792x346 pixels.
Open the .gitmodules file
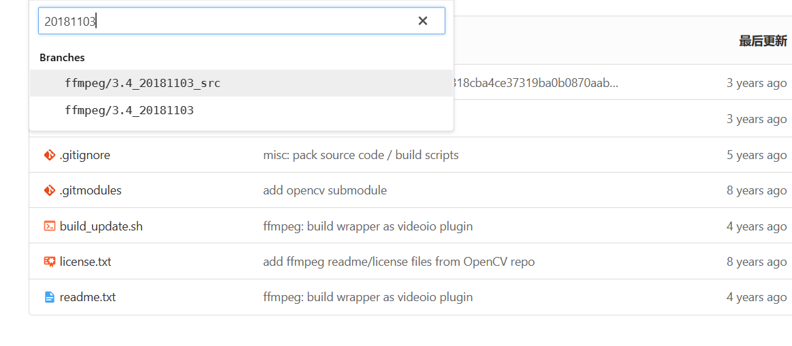click(91, 190)
